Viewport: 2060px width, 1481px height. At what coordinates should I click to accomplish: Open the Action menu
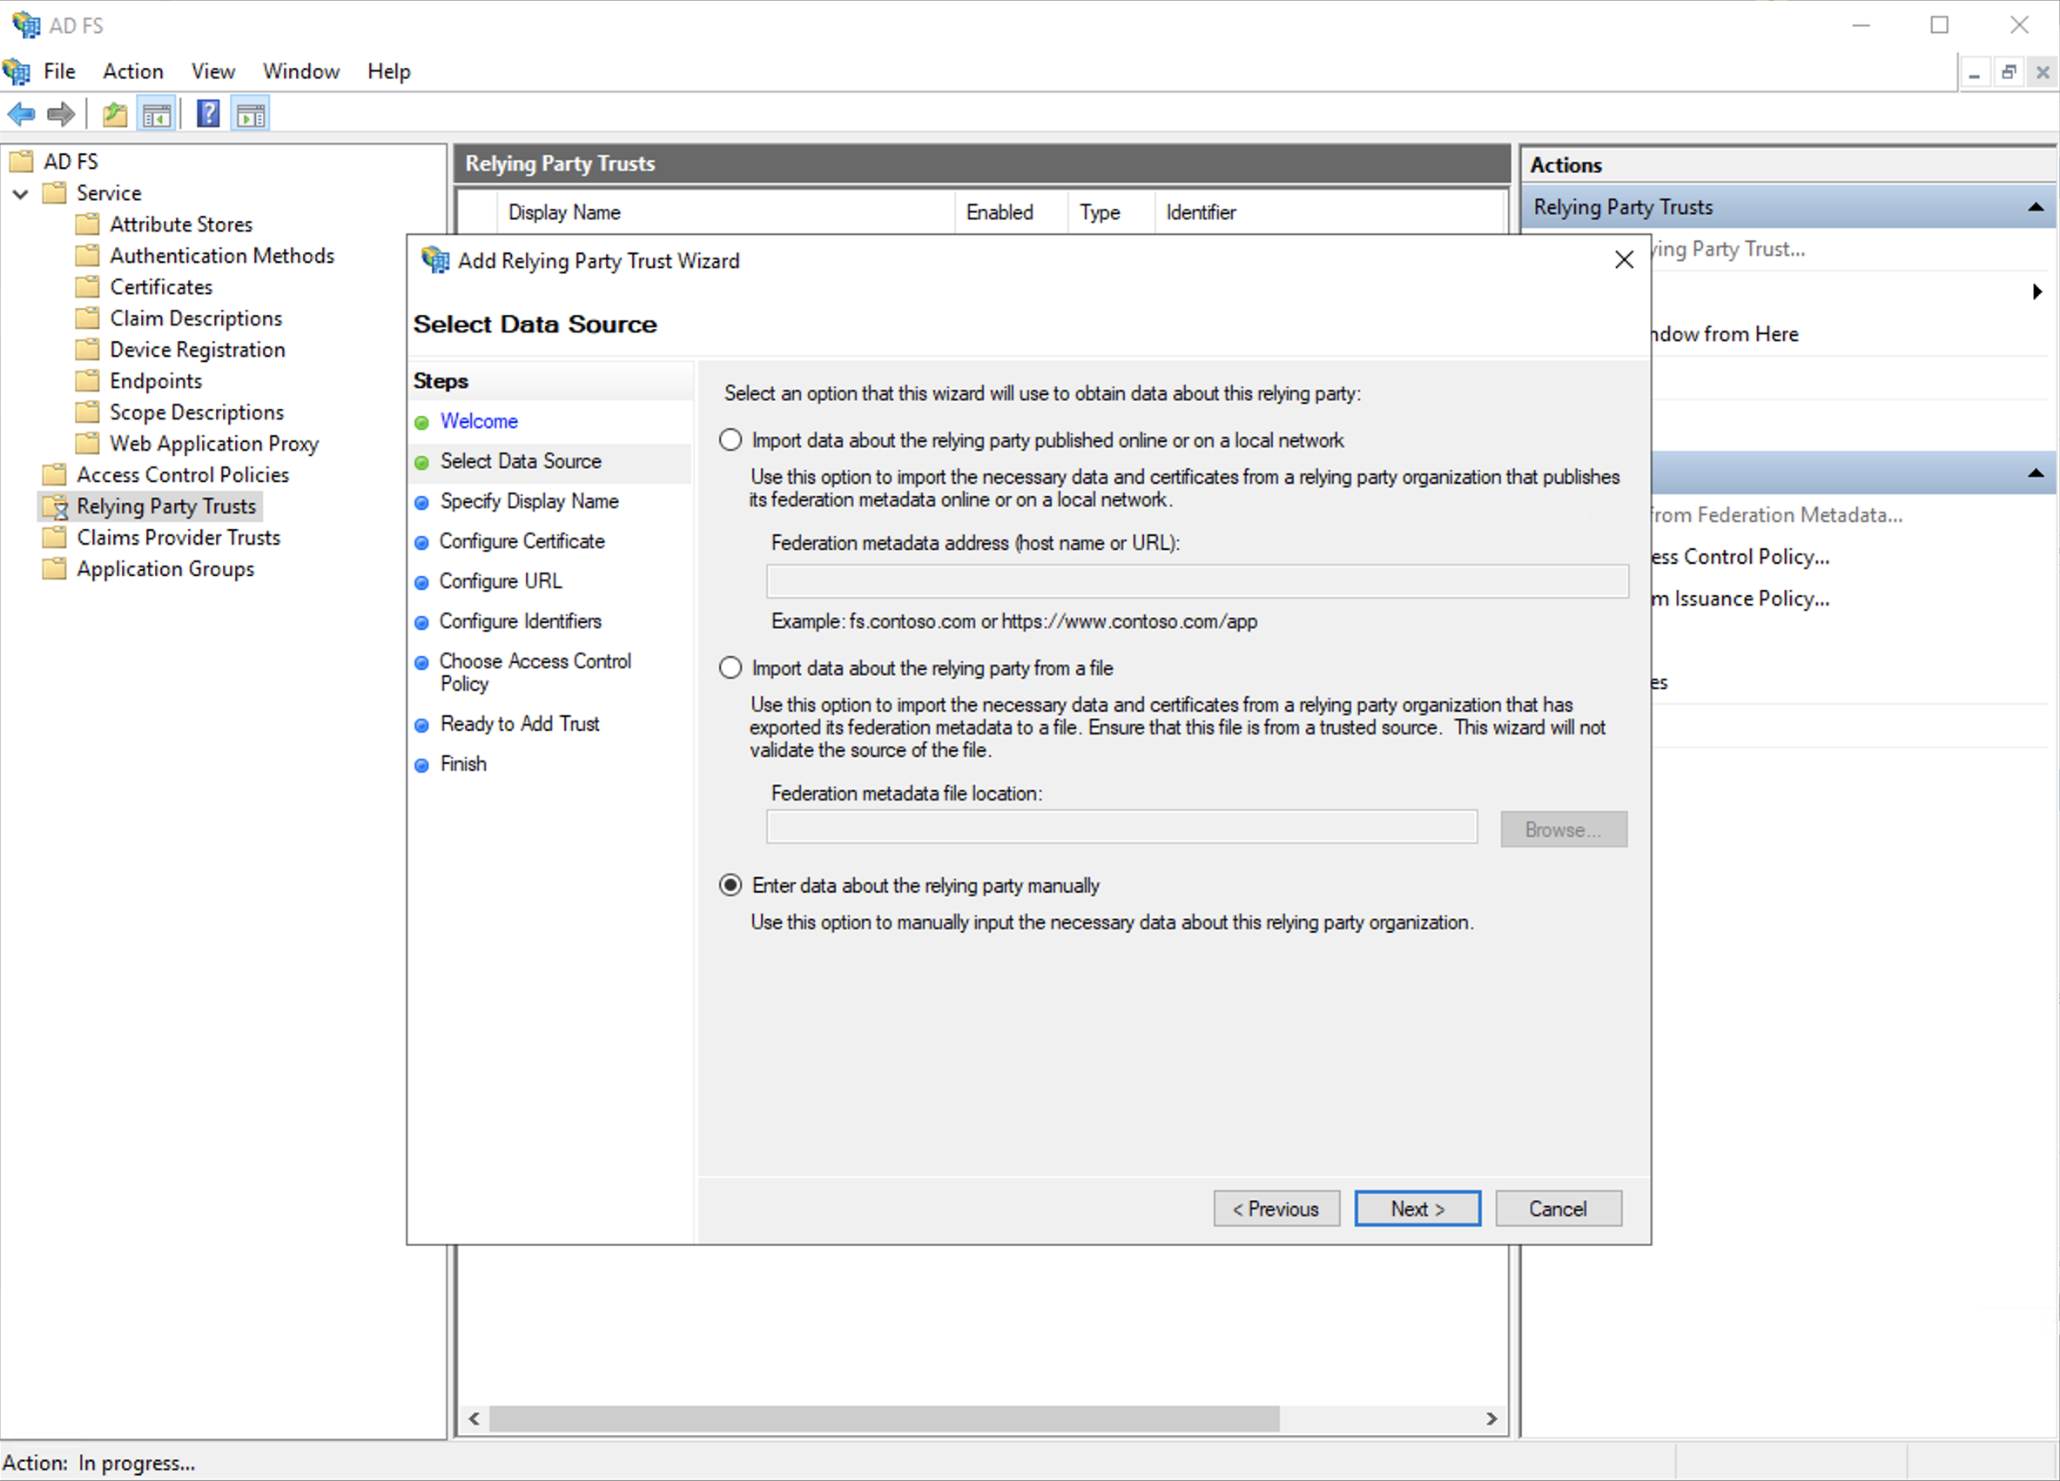[x=132, y=70]
